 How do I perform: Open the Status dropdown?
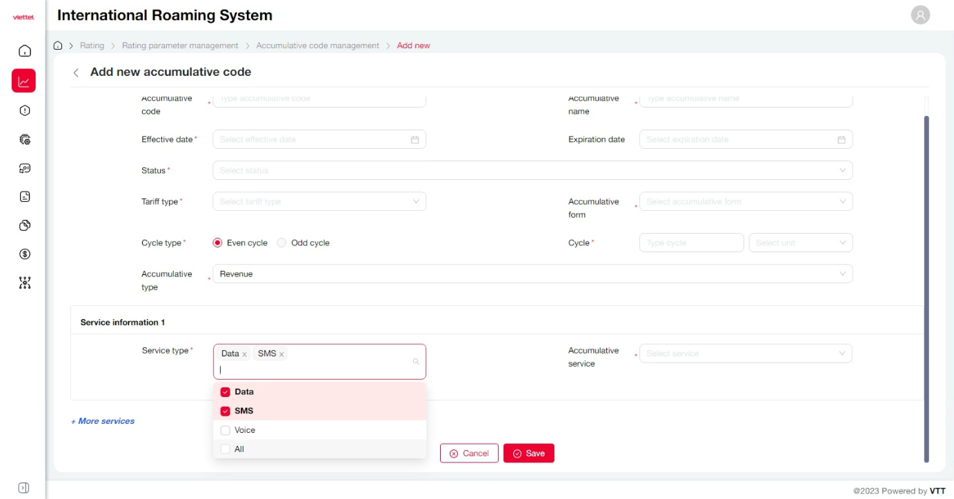(532, 170)
